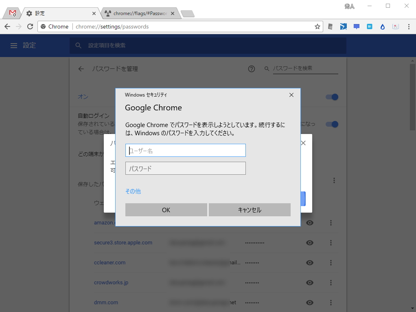Open more options for dmm.com
416x312 pixels.
pos(331,303)
